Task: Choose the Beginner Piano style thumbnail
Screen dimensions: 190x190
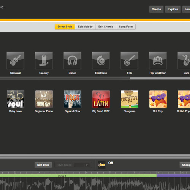Action: click(44, 99)
